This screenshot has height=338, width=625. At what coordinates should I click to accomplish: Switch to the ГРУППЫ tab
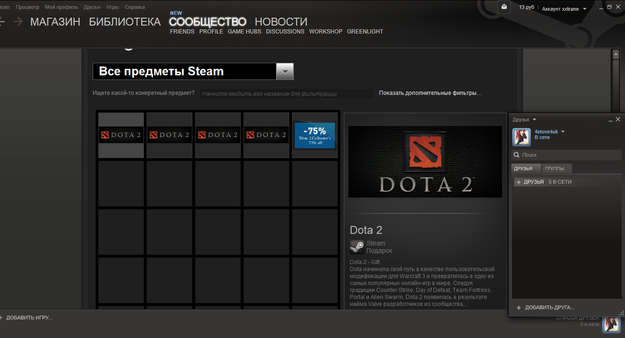point(557,168)
